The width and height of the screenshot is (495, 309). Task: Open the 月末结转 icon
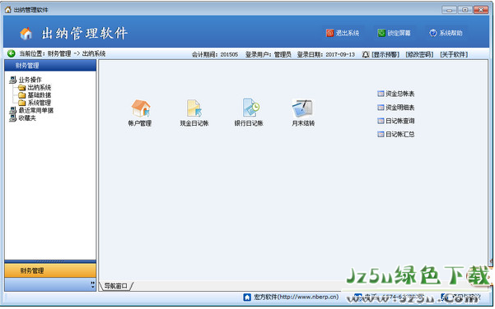[x=302, y=108]
